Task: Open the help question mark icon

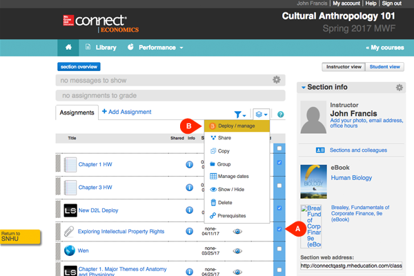Action: click(x=281, y=114)
